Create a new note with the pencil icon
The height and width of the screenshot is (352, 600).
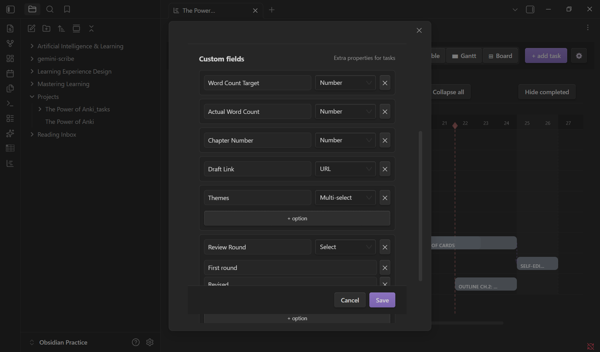pos(32,28)
